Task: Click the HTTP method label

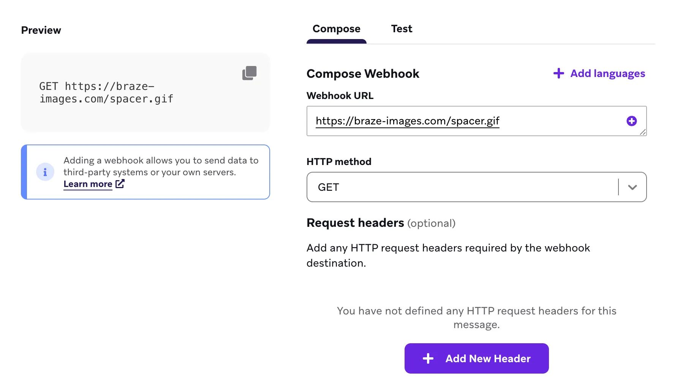Action: (339, 162)
